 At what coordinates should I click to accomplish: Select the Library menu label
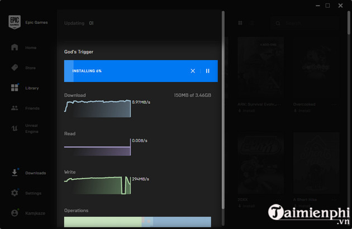point(32,88)
